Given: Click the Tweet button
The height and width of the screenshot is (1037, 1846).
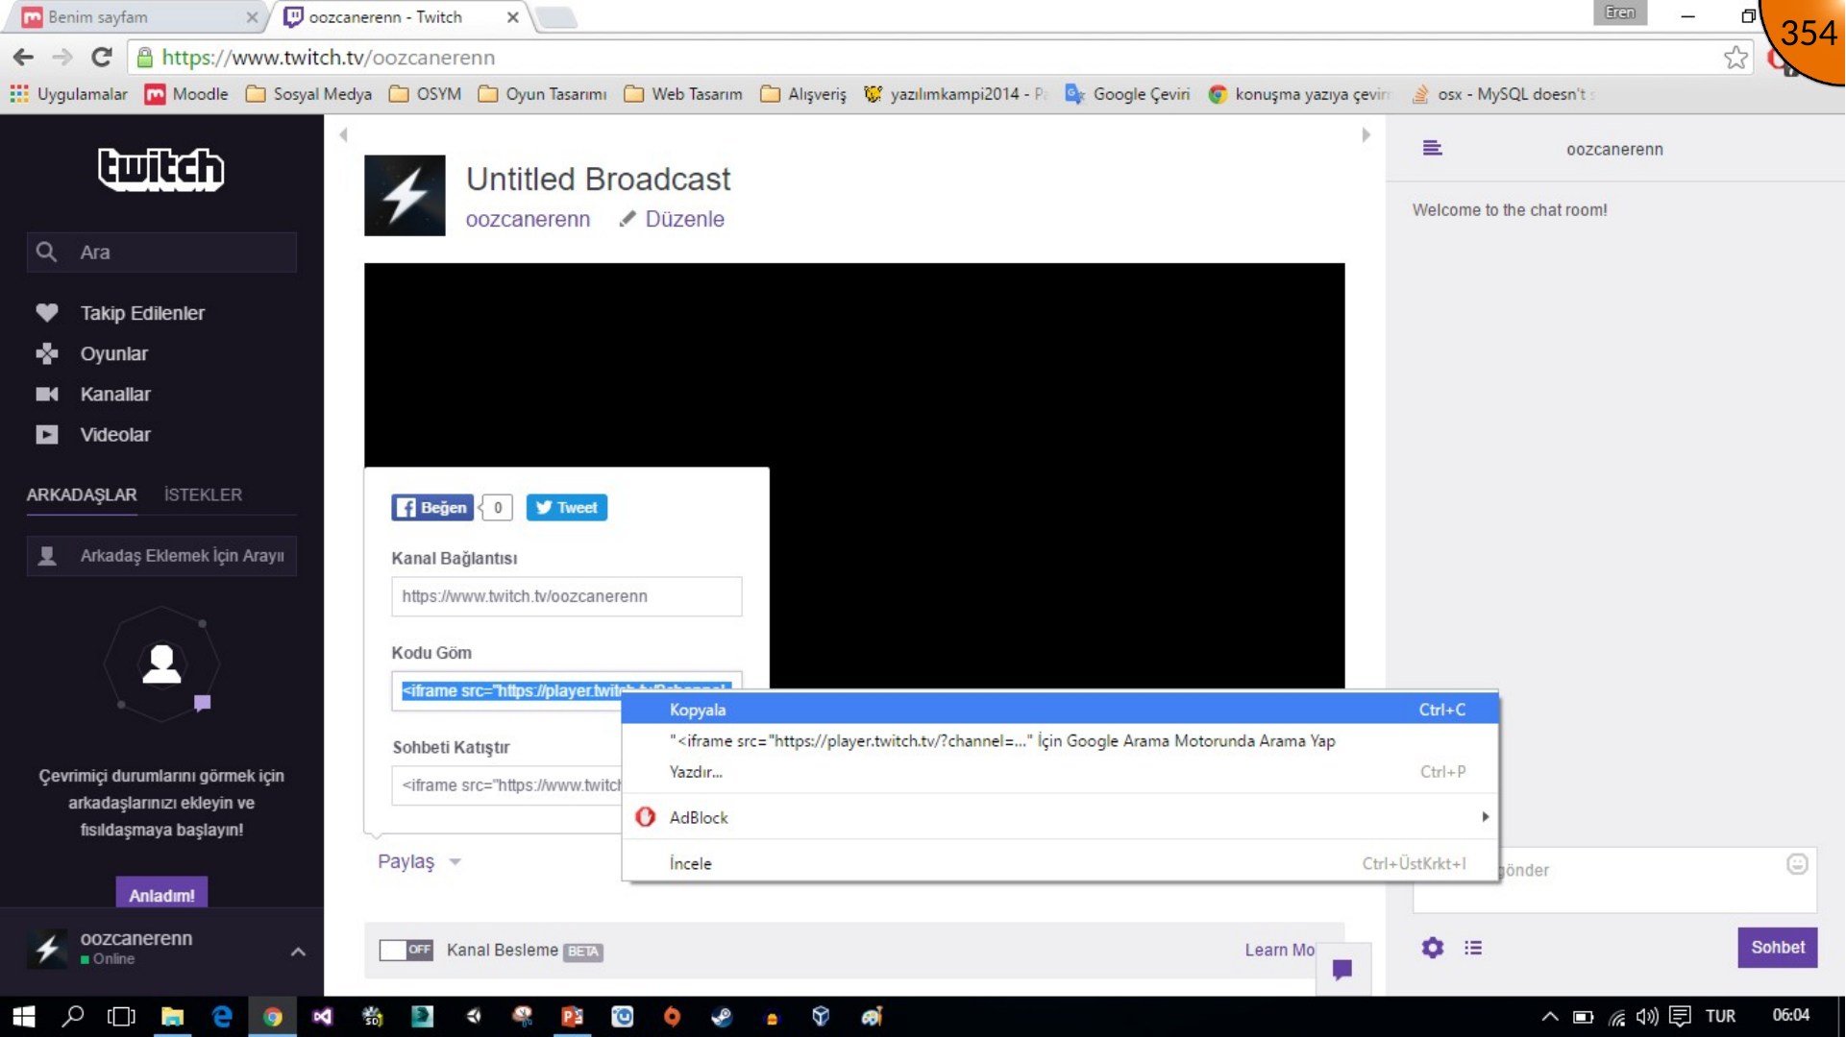Looking at the screenshot, I should 566,507.
